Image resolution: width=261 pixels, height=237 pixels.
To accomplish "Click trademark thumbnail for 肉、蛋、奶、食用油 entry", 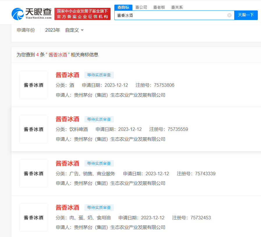I will [x=34, y=218].
